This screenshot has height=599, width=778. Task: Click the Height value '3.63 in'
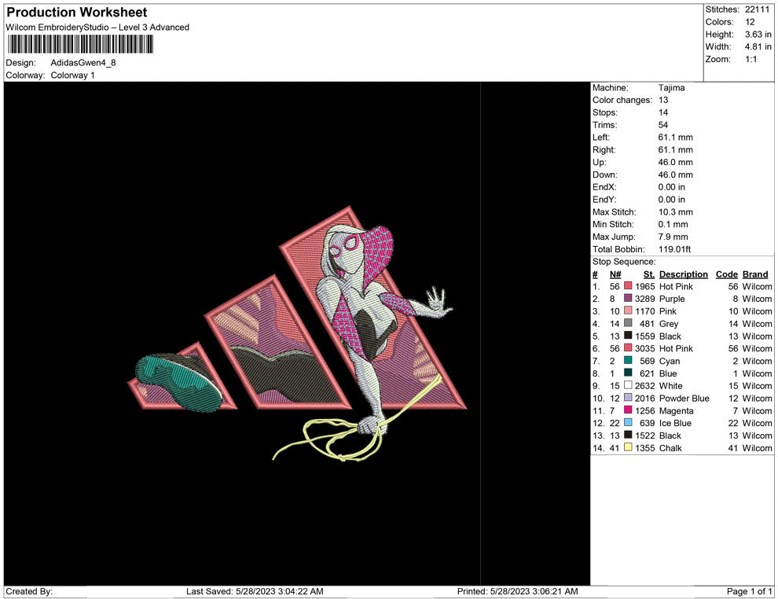[758, 35]
